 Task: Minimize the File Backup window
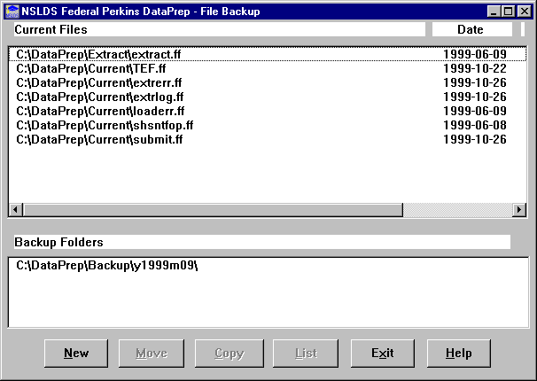[494, 12]
